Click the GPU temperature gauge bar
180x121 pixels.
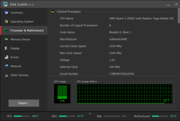(67, 116)
